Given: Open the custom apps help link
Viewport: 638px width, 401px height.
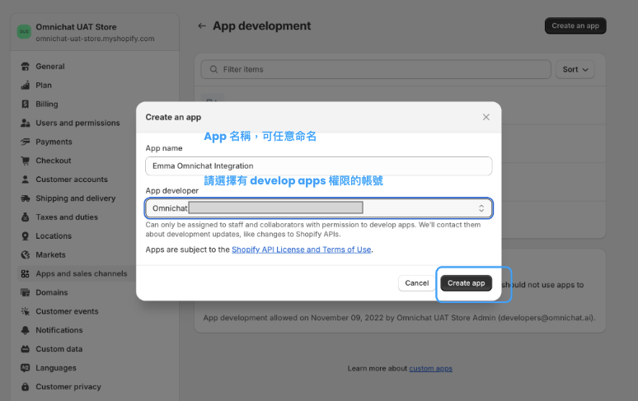Looking at the screenshot, I should pos(430,369).
